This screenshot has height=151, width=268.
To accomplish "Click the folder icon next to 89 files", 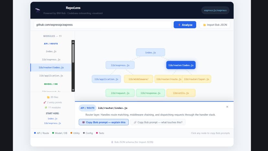I will pos(48,97).
